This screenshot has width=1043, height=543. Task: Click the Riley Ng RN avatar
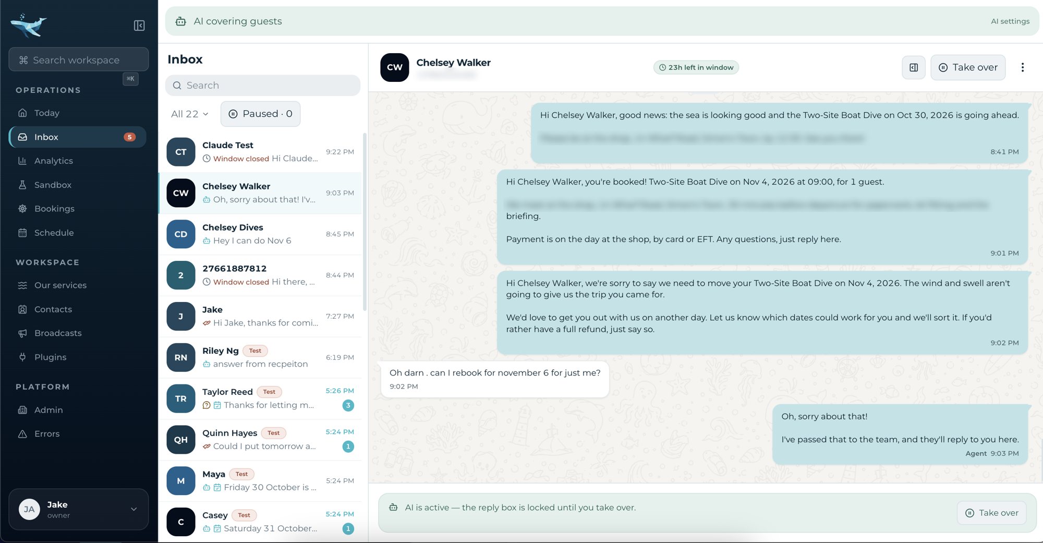click(181, 357)
